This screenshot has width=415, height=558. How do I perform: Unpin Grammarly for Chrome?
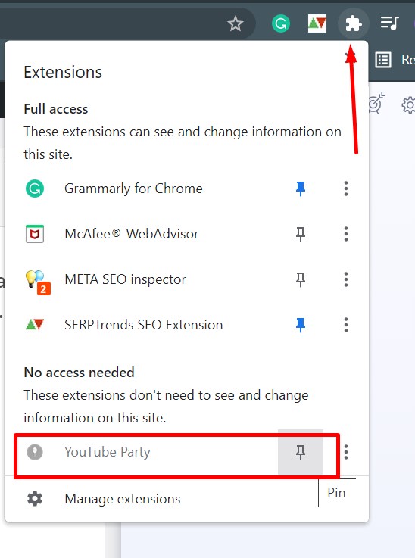[301, 189]
